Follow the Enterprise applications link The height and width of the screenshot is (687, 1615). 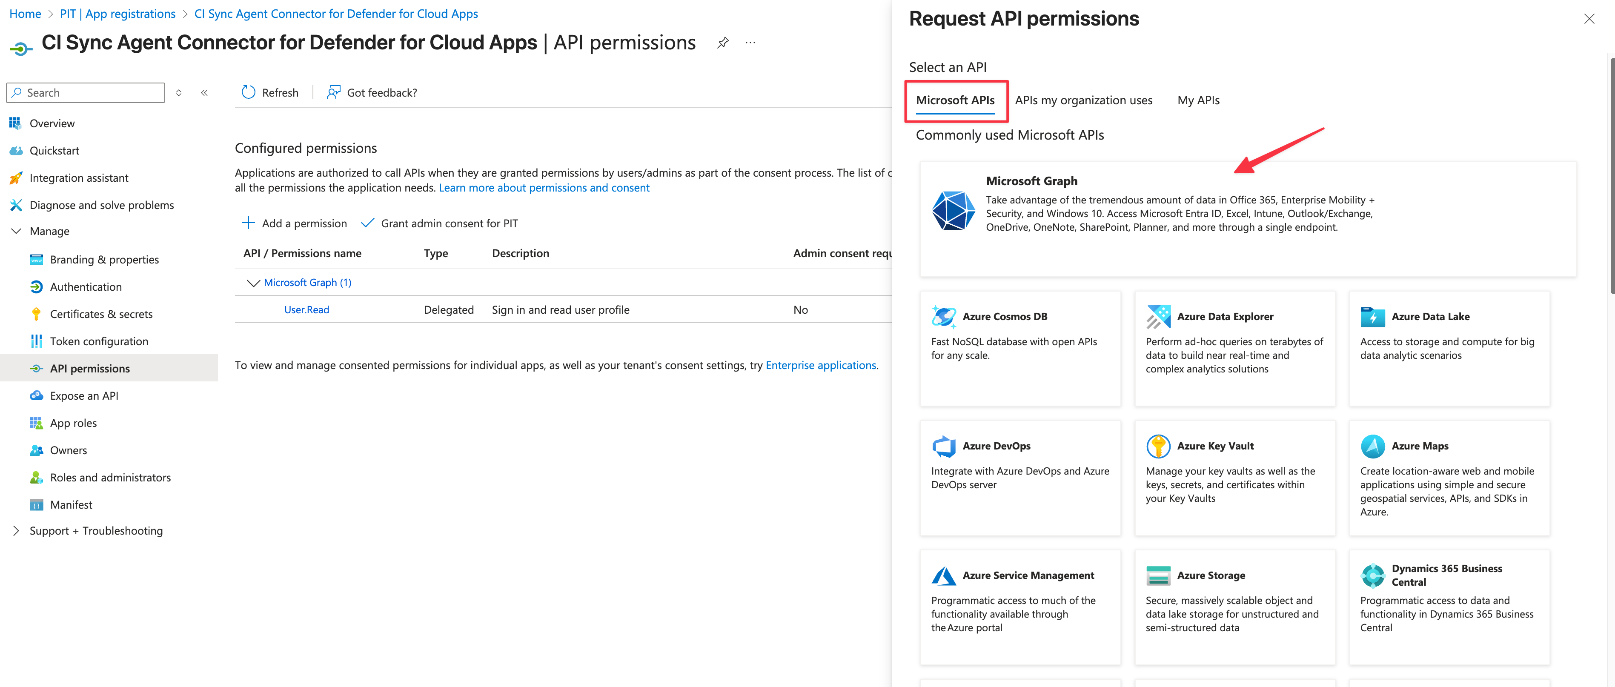coord(821,365)
